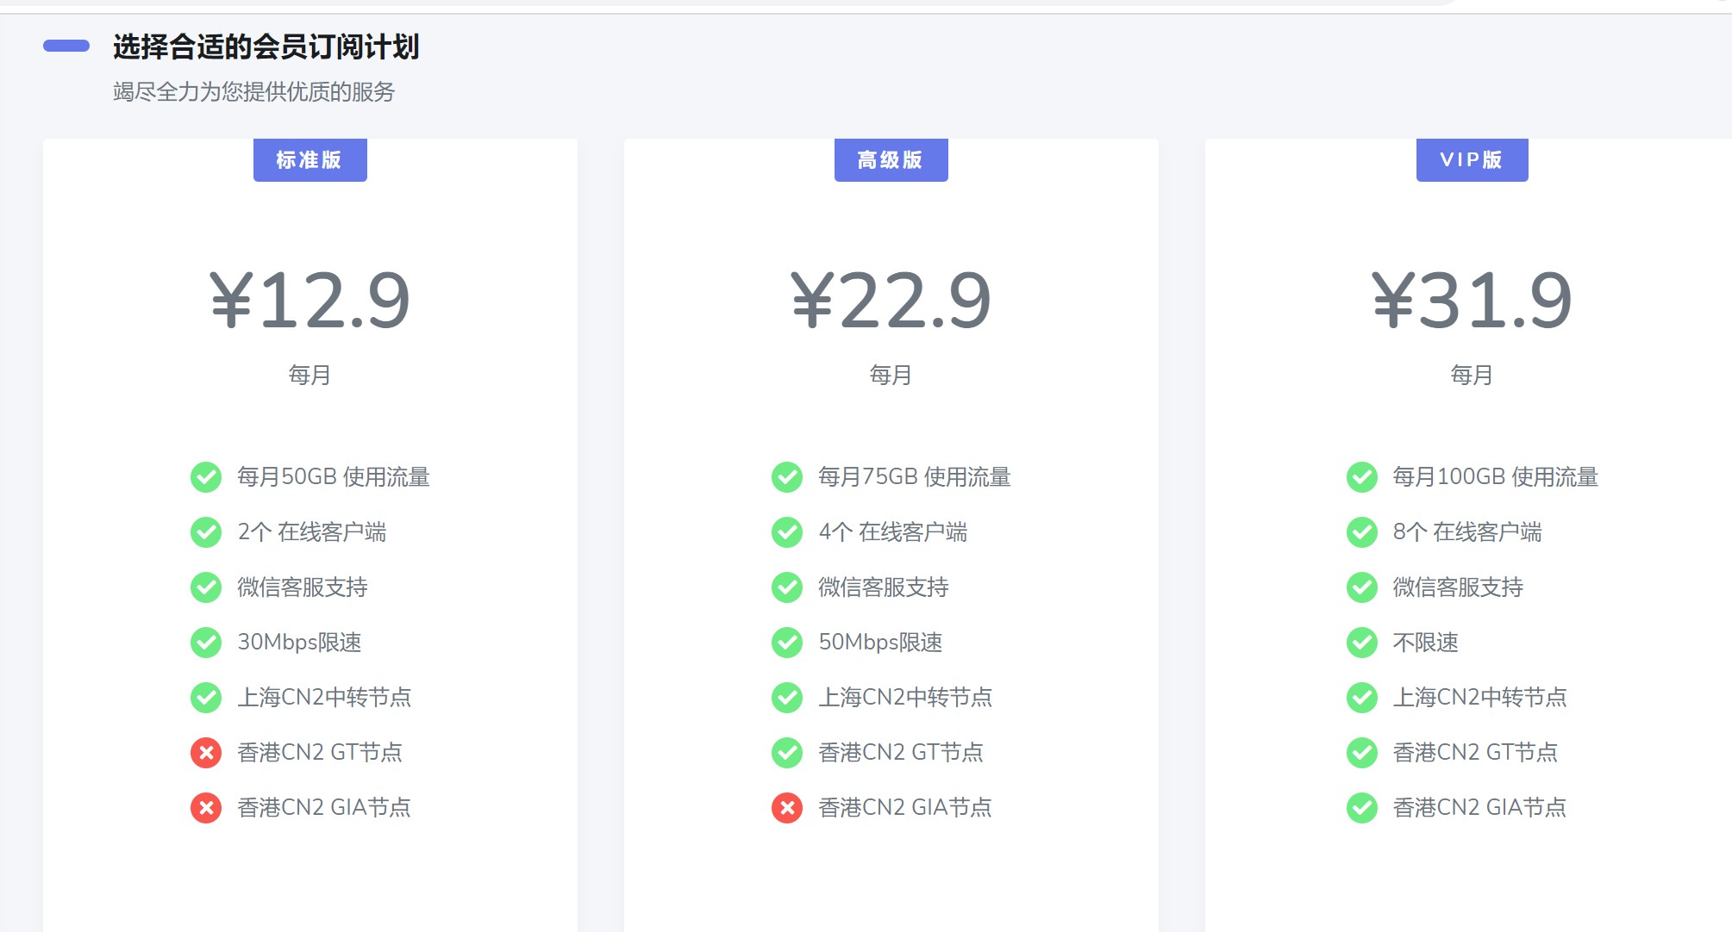Click green check beside 不限速
The height and width of the screenshot is (932, 1732).
(1362, 643)
